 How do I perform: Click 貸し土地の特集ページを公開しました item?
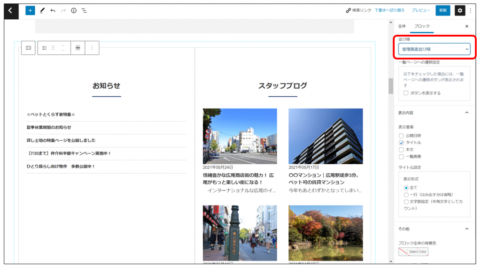61,140
